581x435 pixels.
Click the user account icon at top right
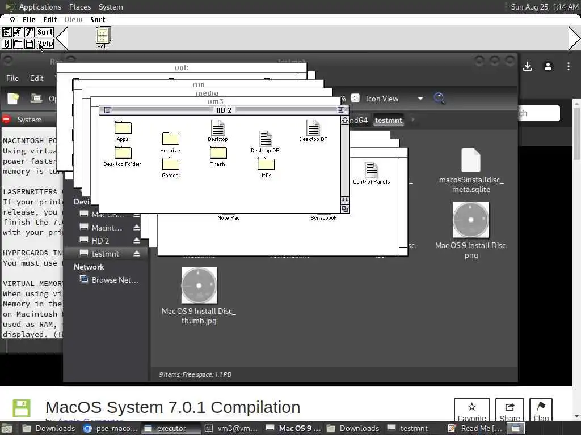(548, 66)
